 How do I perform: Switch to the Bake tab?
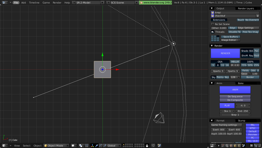point(241,83)
